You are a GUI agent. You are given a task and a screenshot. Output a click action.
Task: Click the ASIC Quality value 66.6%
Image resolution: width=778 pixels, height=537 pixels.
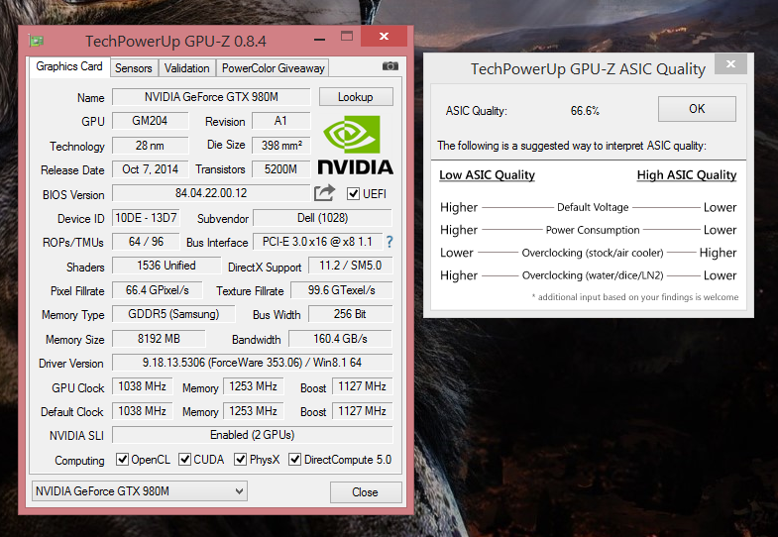[585, 111]
